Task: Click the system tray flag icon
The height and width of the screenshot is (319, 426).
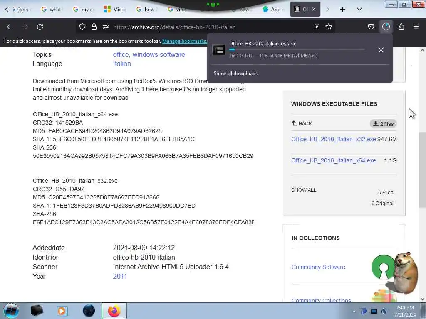Action: (364, 311)
